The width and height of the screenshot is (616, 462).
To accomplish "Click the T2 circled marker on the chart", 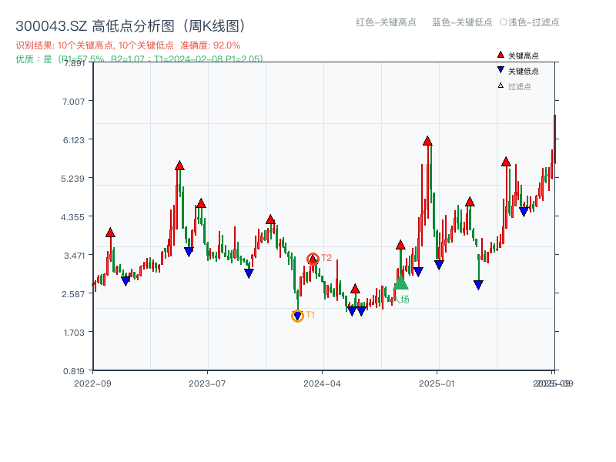I will [312, 259].
